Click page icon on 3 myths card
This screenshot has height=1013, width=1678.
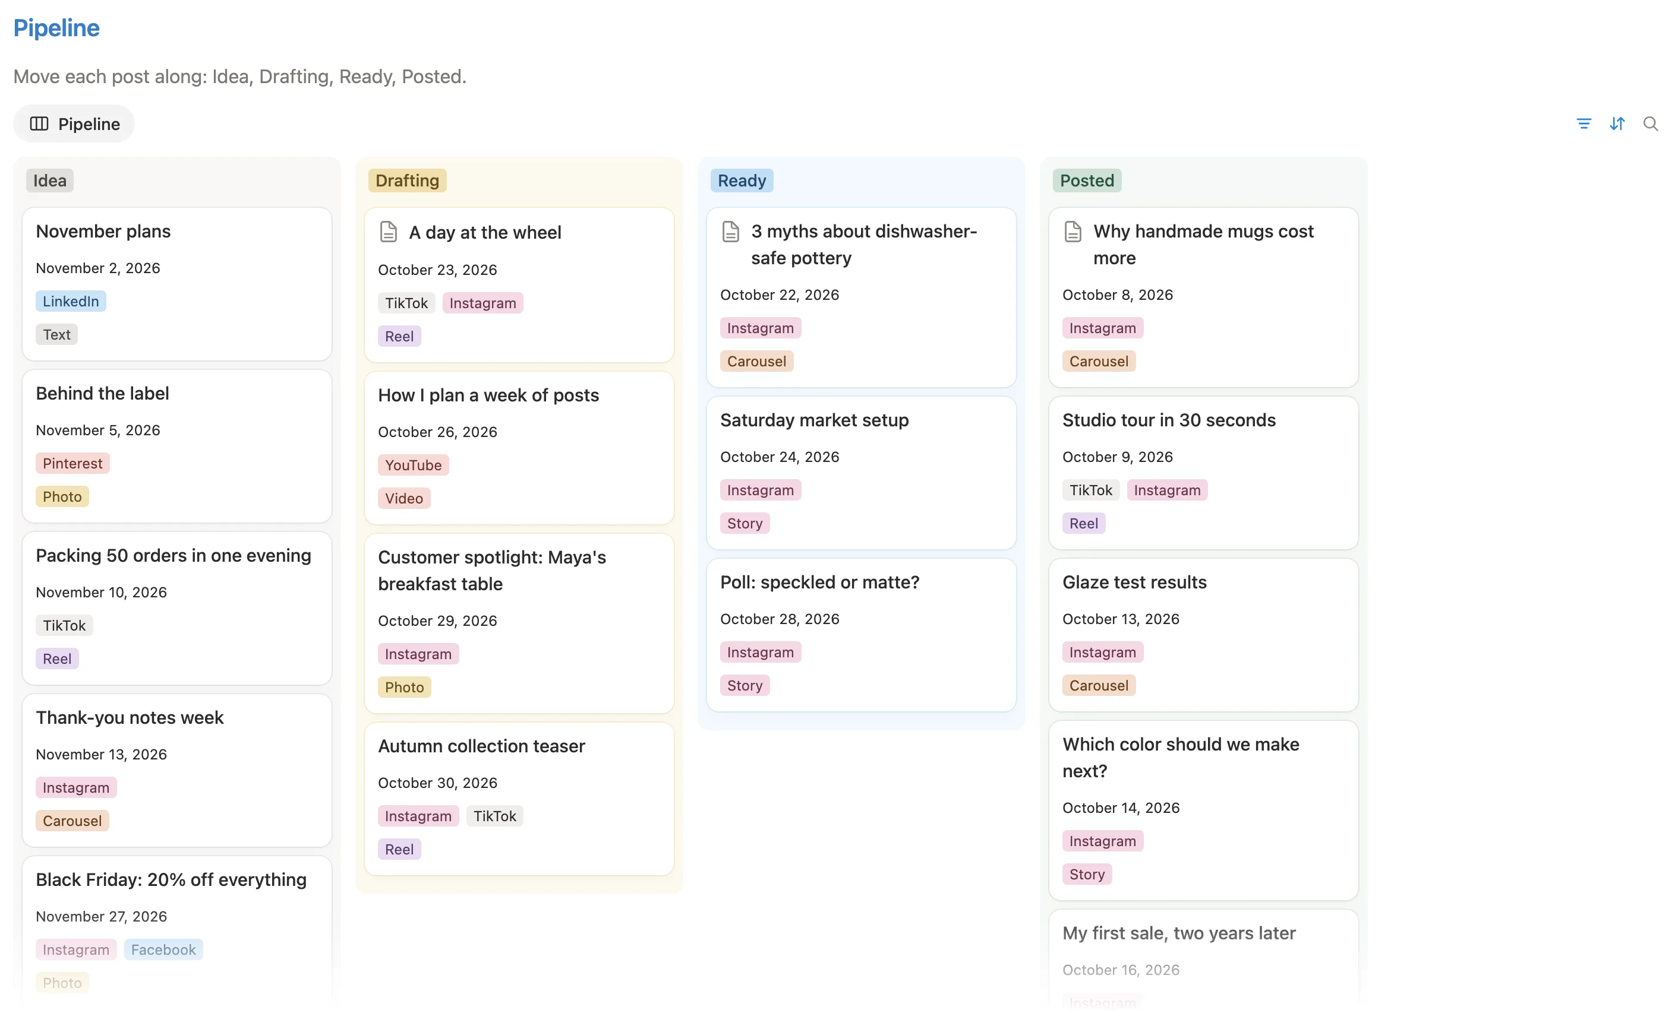click(x=731, y=232)
